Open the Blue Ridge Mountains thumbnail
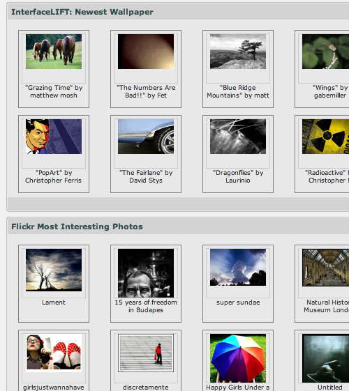This screenshot has height=391, width=349. tap(238, 52)
